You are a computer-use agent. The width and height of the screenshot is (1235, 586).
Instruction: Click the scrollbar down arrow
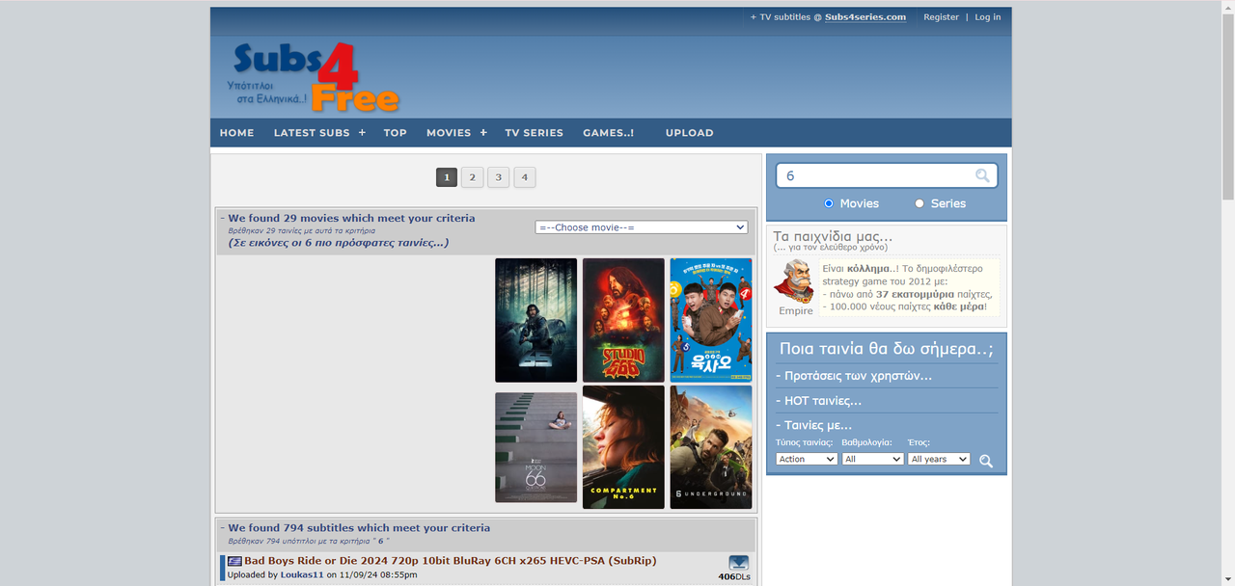pyautogui.click(x=1227, y=578)
